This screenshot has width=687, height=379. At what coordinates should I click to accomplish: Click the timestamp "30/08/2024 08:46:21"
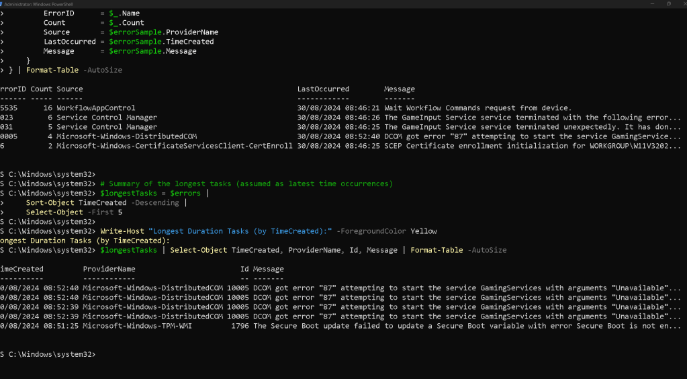tap(338, 108)
